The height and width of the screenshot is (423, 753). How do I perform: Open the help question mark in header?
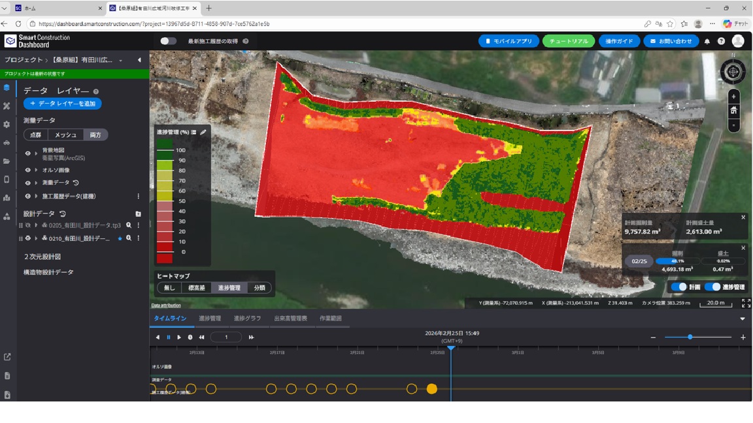721,41
